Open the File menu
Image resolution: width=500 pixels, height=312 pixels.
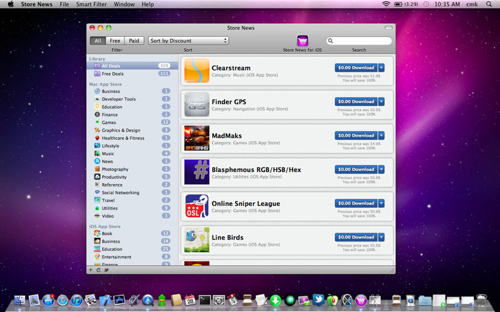click(64, 4)
